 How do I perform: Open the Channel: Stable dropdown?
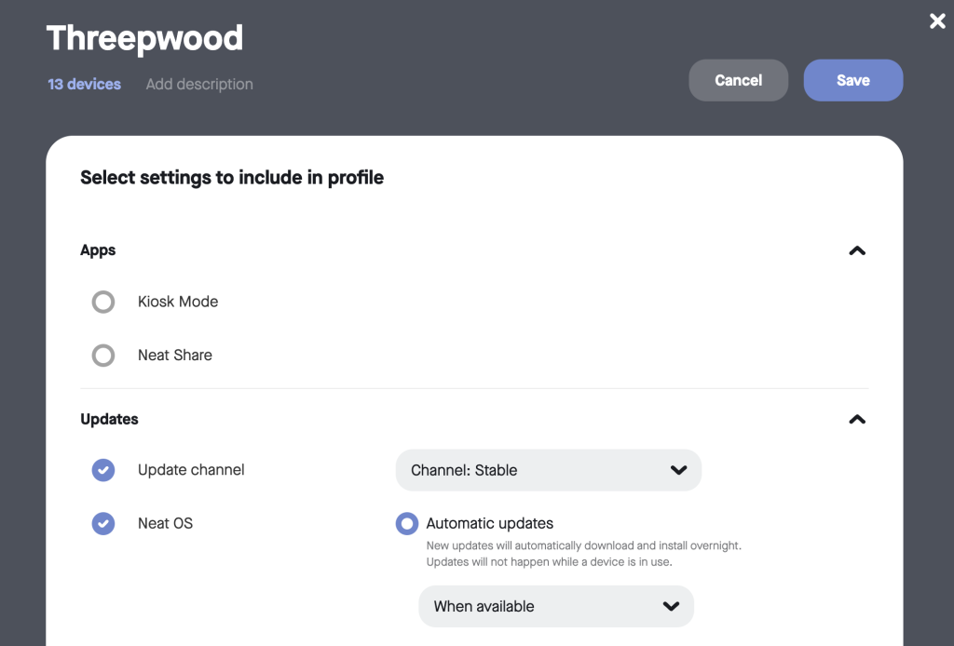point(548,470)
